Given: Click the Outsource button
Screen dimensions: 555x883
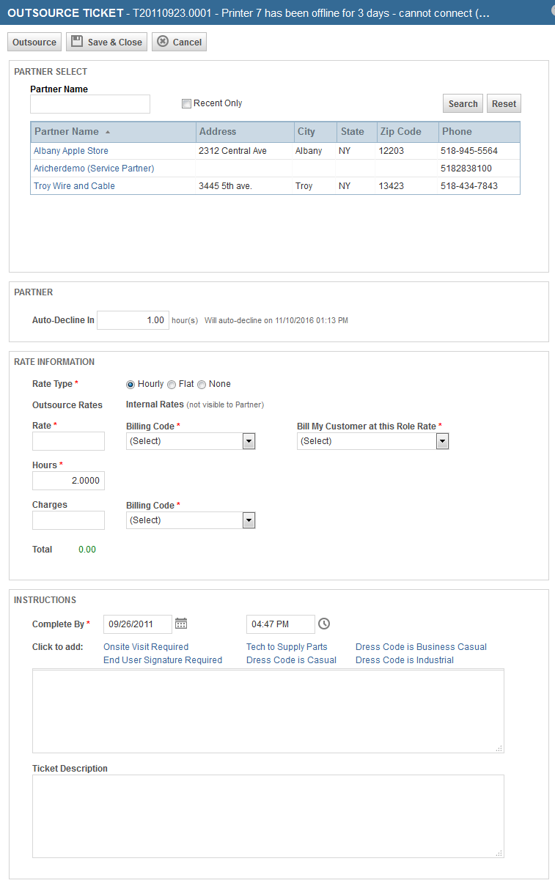Looking at the screenshot, I should [x=34, y=42].
